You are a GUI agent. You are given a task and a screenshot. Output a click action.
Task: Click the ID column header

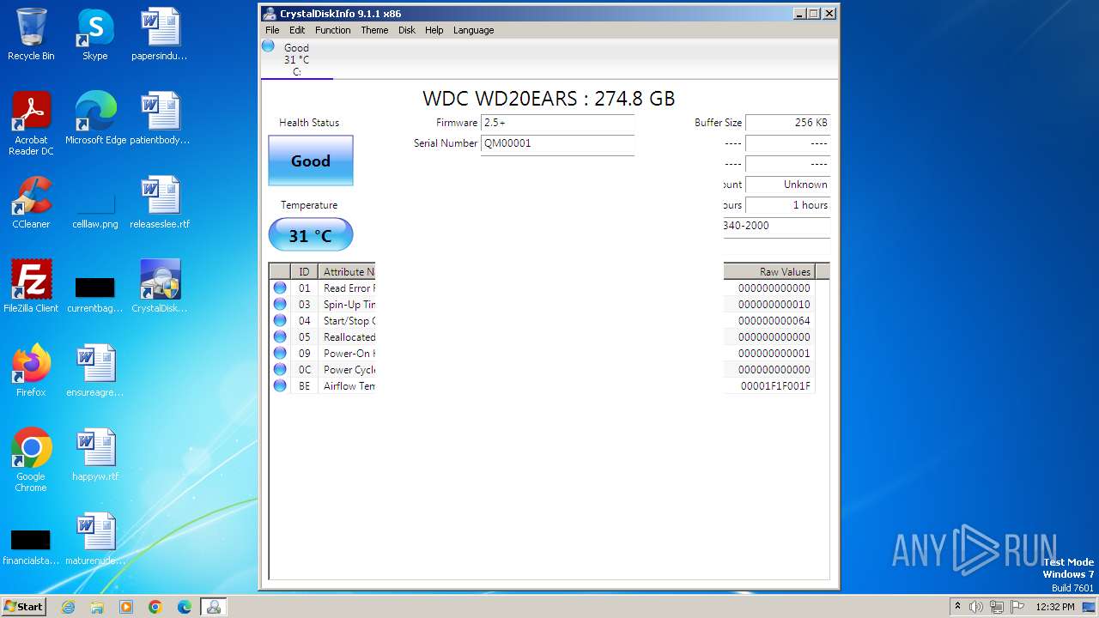(x=304, y=271)
